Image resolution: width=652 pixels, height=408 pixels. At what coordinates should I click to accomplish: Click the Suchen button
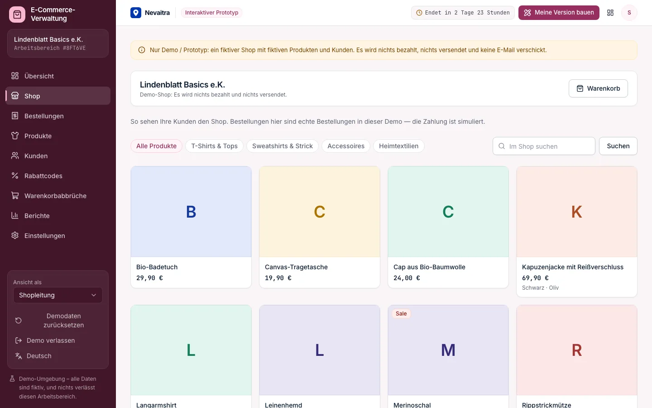(x=618, y=146)
